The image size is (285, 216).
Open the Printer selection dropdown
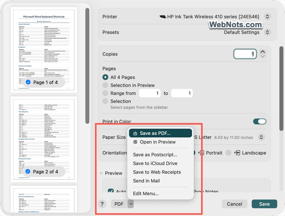[x=267, y=17]
